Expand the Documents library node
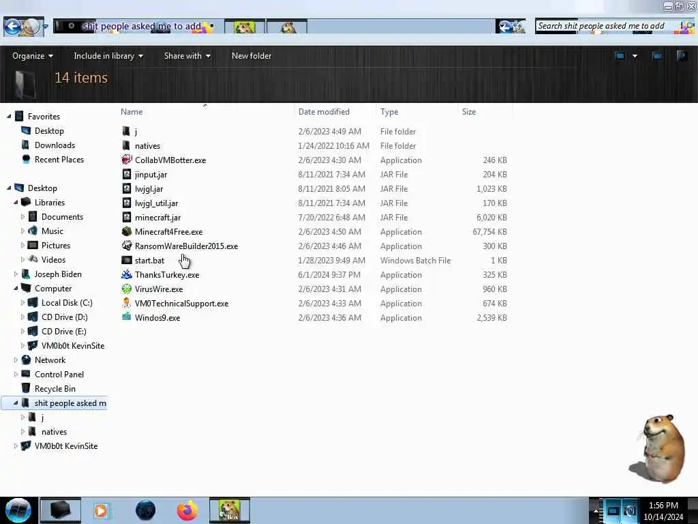 pyautogui.click(x=22, y=216)
